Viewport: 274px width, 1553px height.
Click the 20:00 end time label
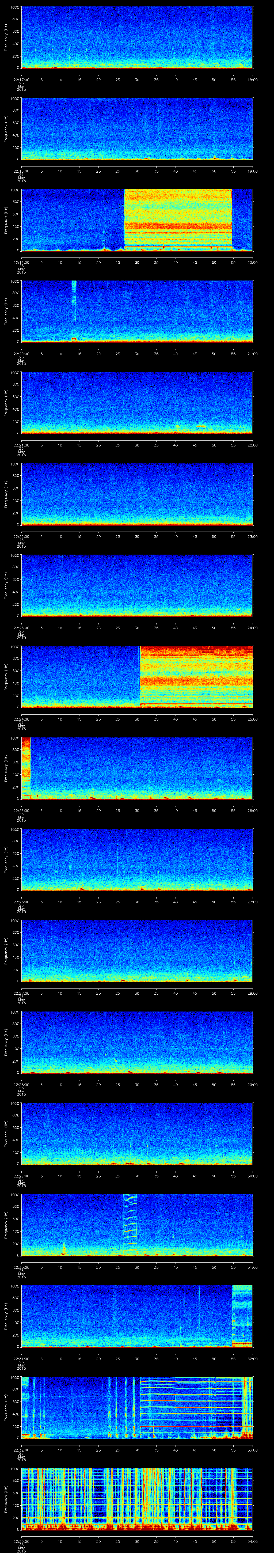(x=253, y=262)
